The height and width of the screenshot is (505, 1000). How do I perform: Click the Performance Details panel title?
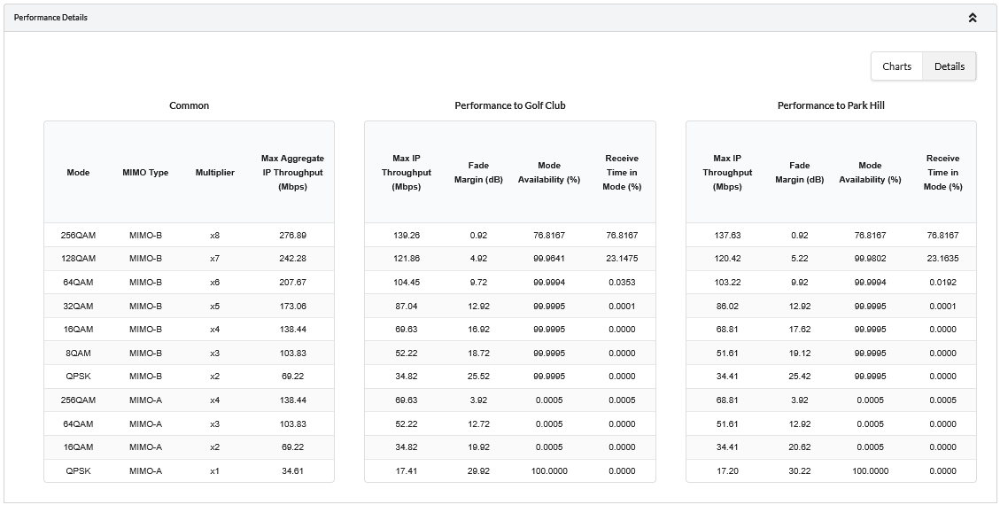pyautogui.click(x=50, y=18)
